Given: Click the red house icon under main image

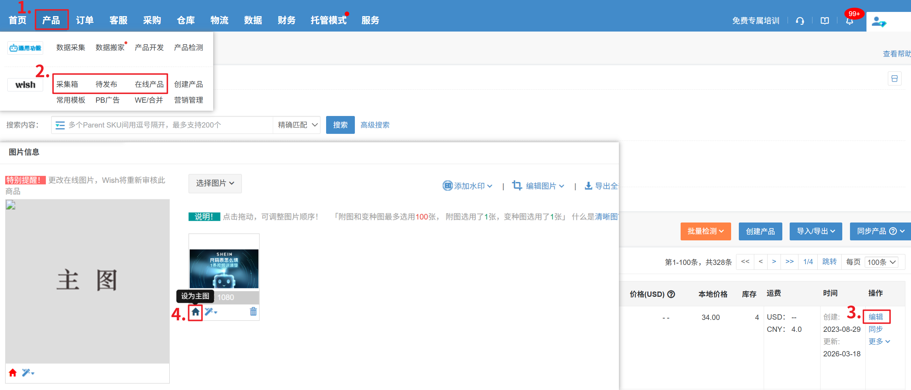Looking at the screenshot, I should [13, 373].
